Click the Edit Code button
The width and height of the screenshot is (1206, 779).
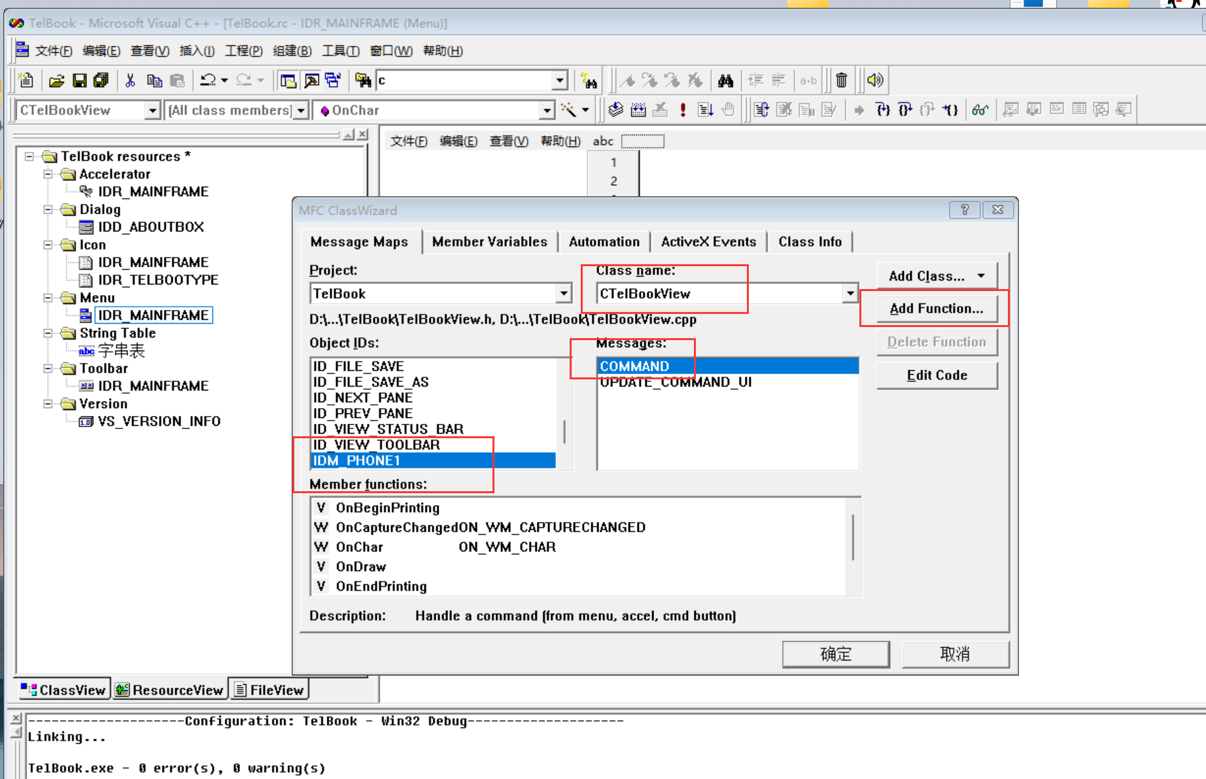click(937, 375)
